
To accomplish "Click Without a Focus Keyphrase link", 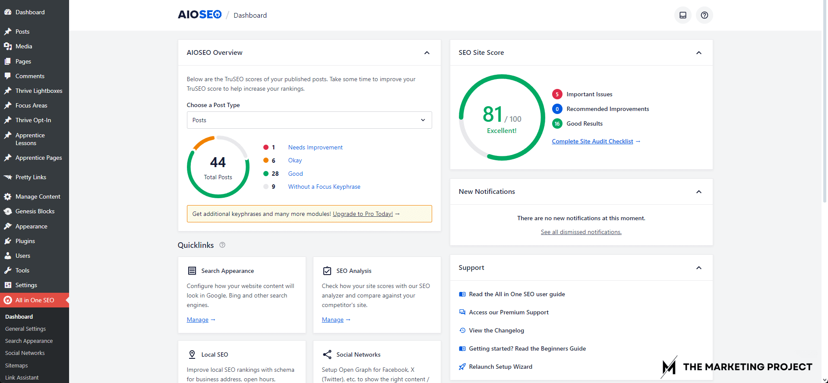I will click(324, 187).
